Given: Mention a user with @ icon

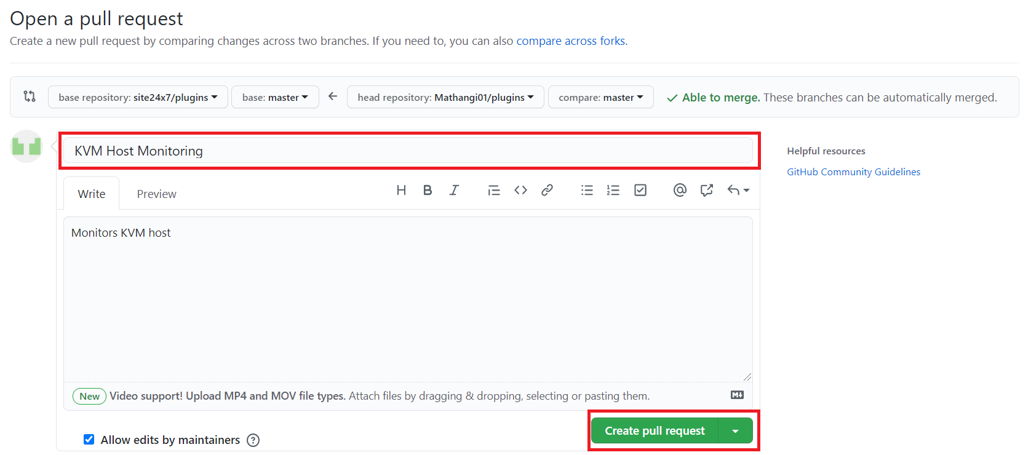Looking at the screenshot, I should pyautogui.click(x=680, y=191).
